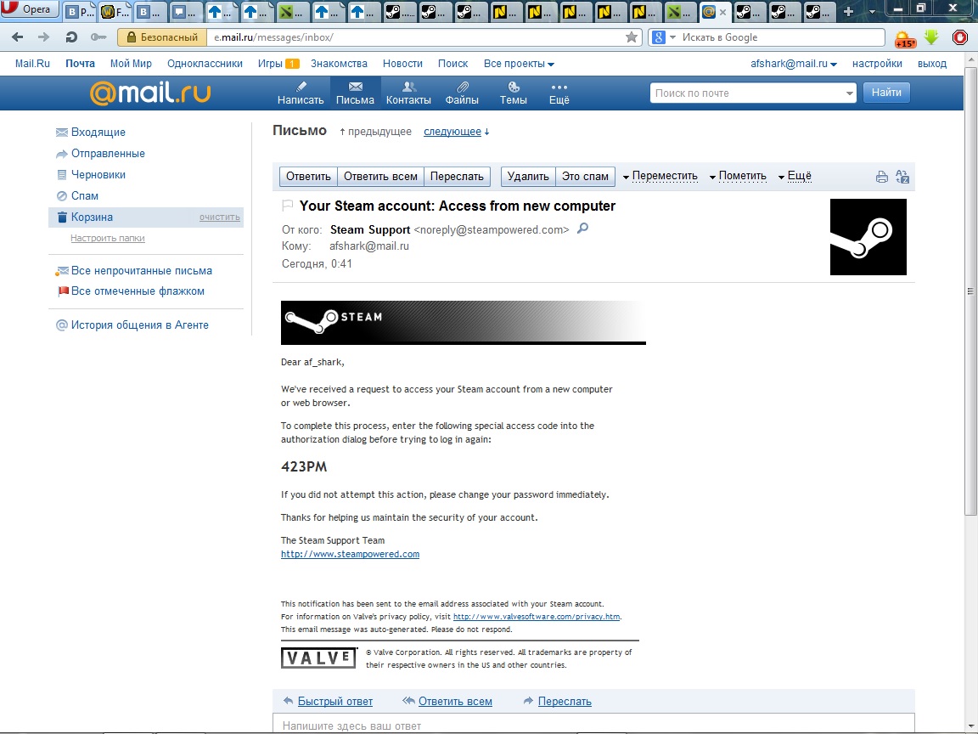The width and height of the screenshot is (978, 734).
Task: Click Ответить button
Action: click(x=308, y=177)
